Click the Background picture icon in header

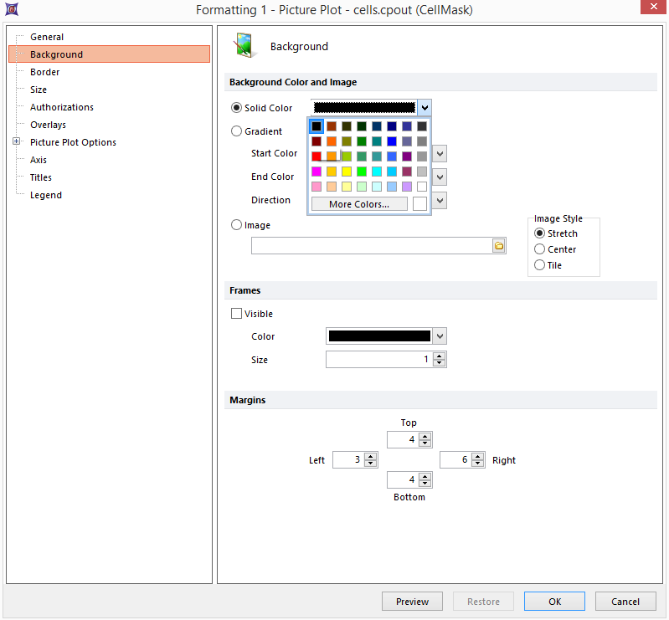click(244, 45)
